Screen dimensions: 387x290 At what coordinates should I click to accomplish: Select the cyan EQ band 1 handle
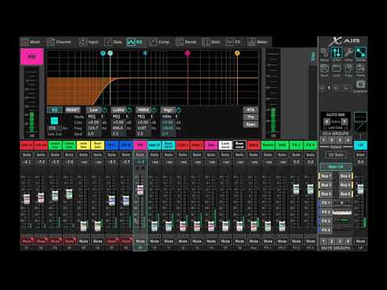[x=102, y=53]
